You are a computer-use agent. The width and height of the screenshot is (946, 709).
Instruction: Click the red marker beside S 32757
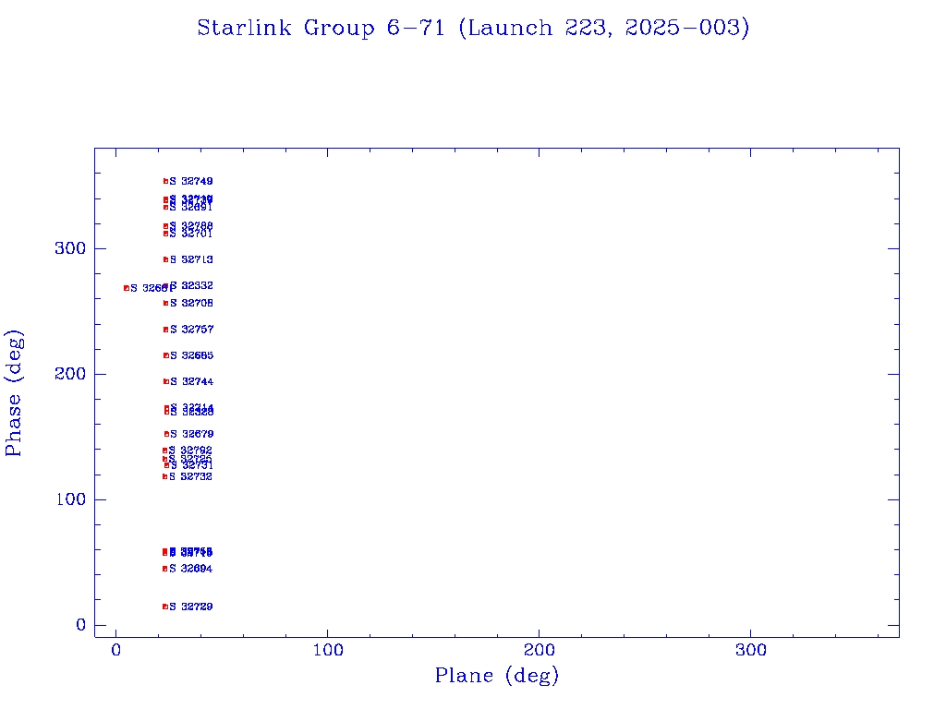click(x=166, y=330)
